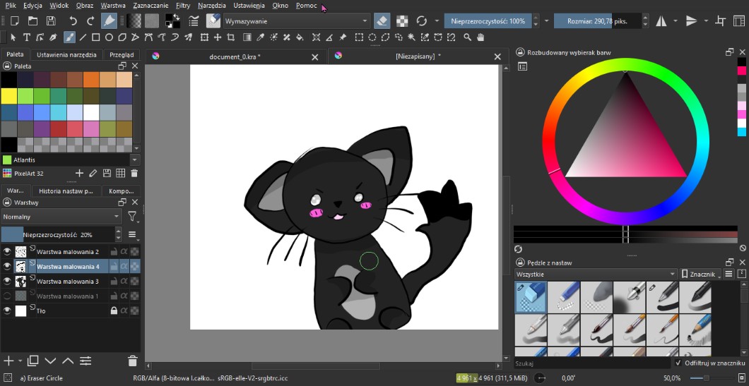Select the Text tool in the toolbox
The height and width of the screenshot is (386, 749).
[x=27, y=37]
